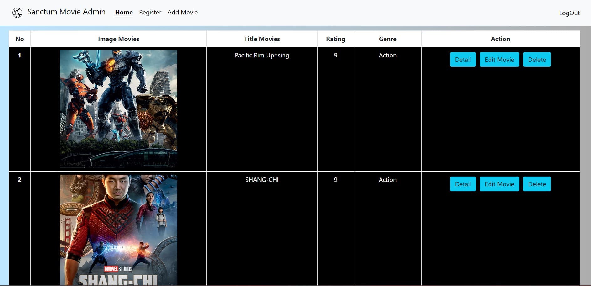Select the SHANG-CHI poster image
591x286 pixels.
(x=118, y=230)
